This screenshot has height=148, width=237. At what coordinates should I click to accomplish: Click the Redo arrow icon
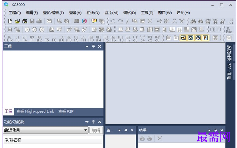coord(120,21)
